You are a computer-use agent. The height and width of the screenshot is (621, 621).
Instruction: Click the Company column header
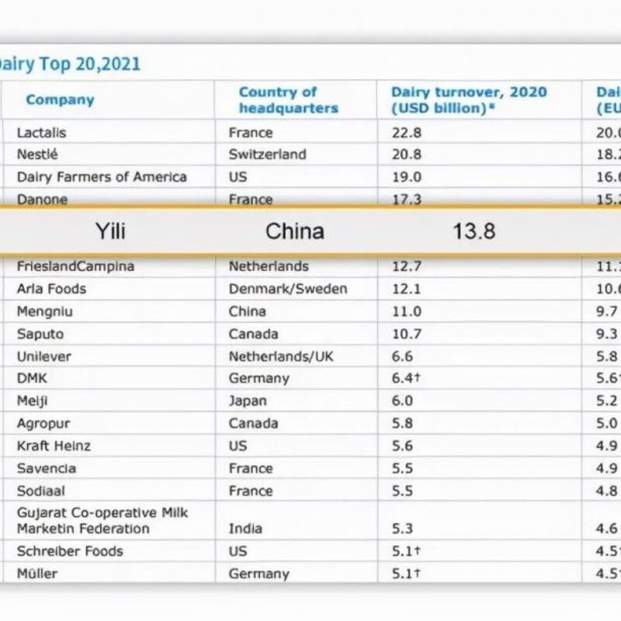(x=60, y=100)
